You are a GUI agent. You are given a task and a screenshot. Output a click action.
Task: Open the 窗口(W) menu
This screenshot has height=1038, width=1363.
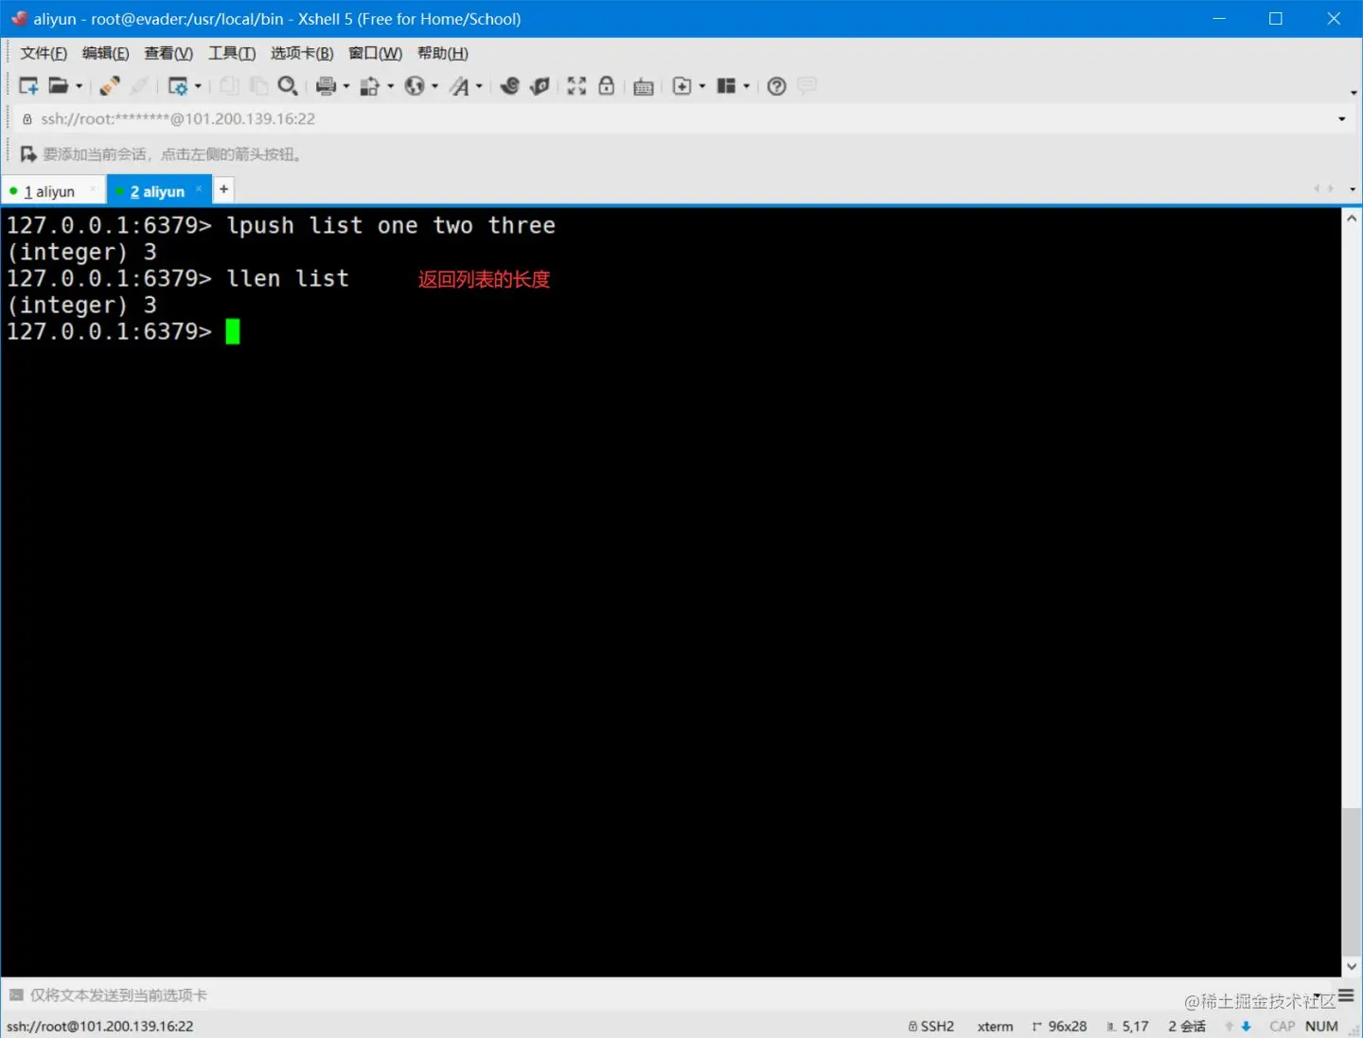pos(375,53)
